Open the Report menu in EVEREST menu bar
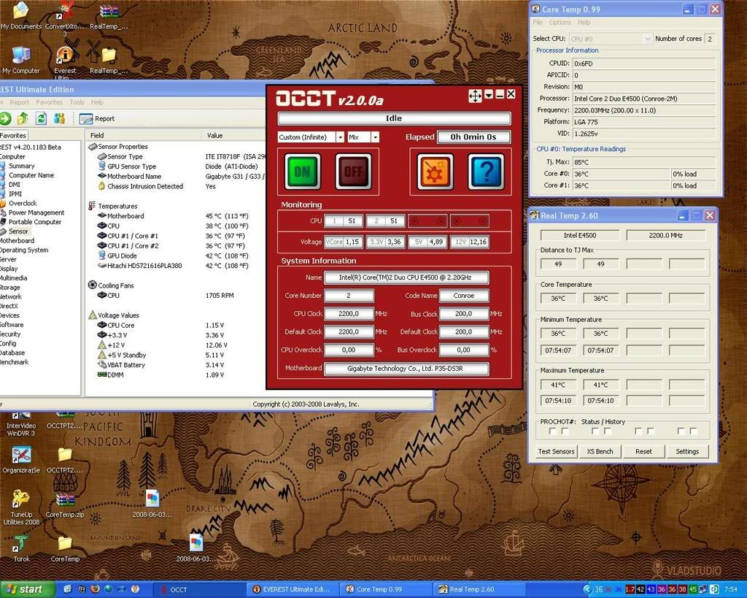Viewport: 747px width, 598px height. point(19,102)
